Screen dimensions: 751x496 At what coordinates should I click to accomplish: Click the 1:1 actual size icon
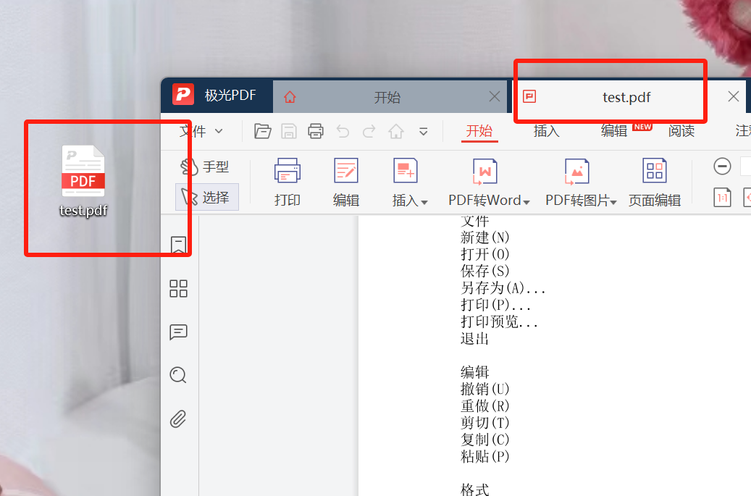[722, 197]
